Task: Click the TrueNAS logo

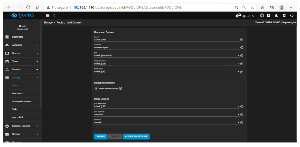Action: click(23, 16)
